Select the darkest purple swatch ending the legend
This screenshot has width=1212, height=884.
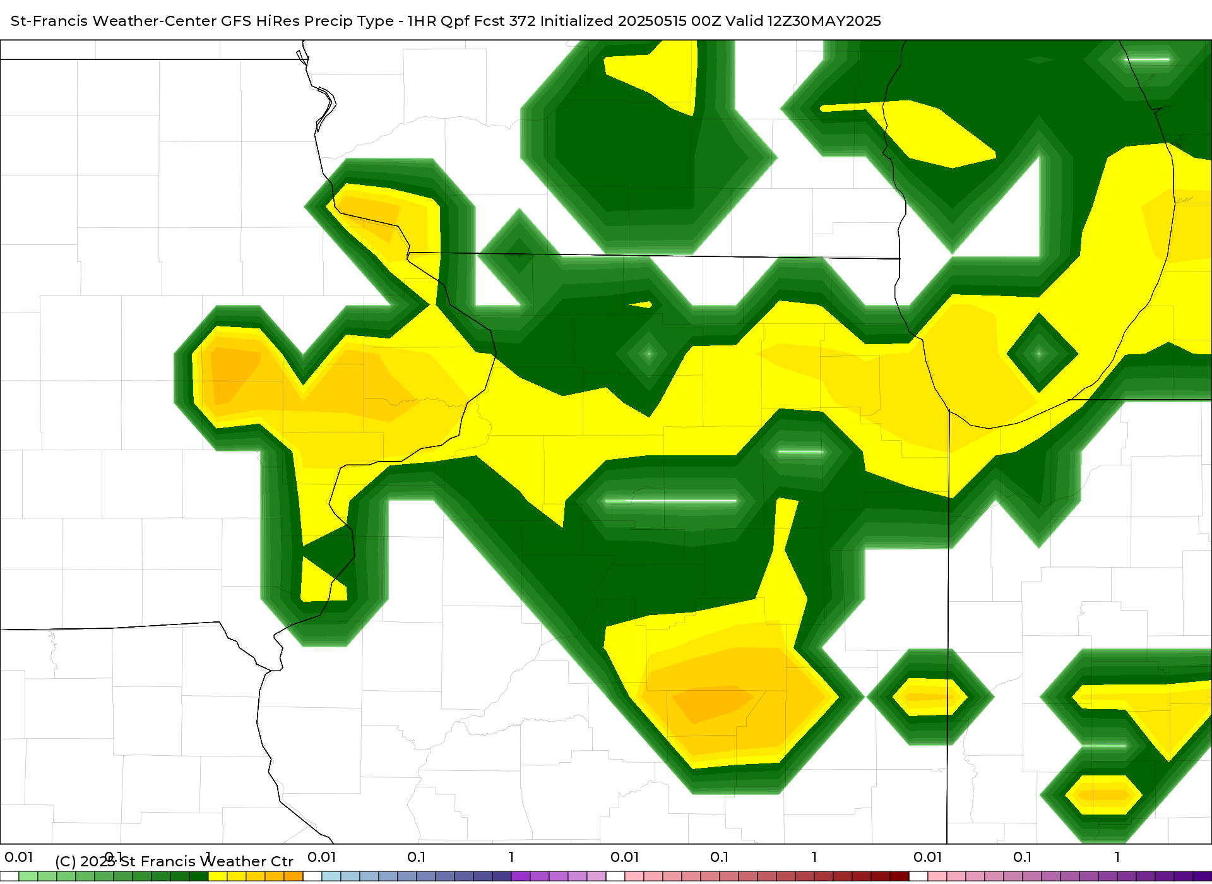click(1203, 876)
